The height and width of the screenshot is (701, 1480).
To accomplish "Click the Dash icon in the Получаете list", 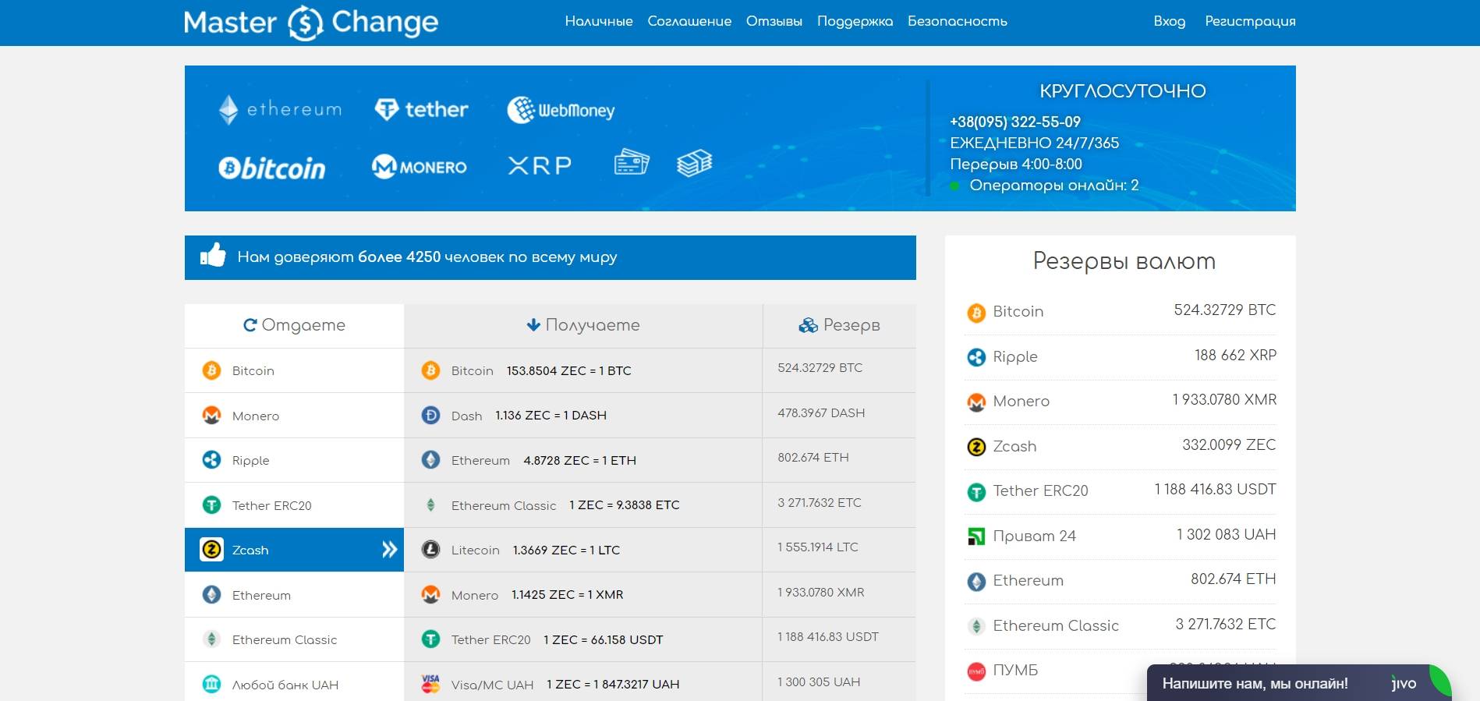I will tap(430, 416).
